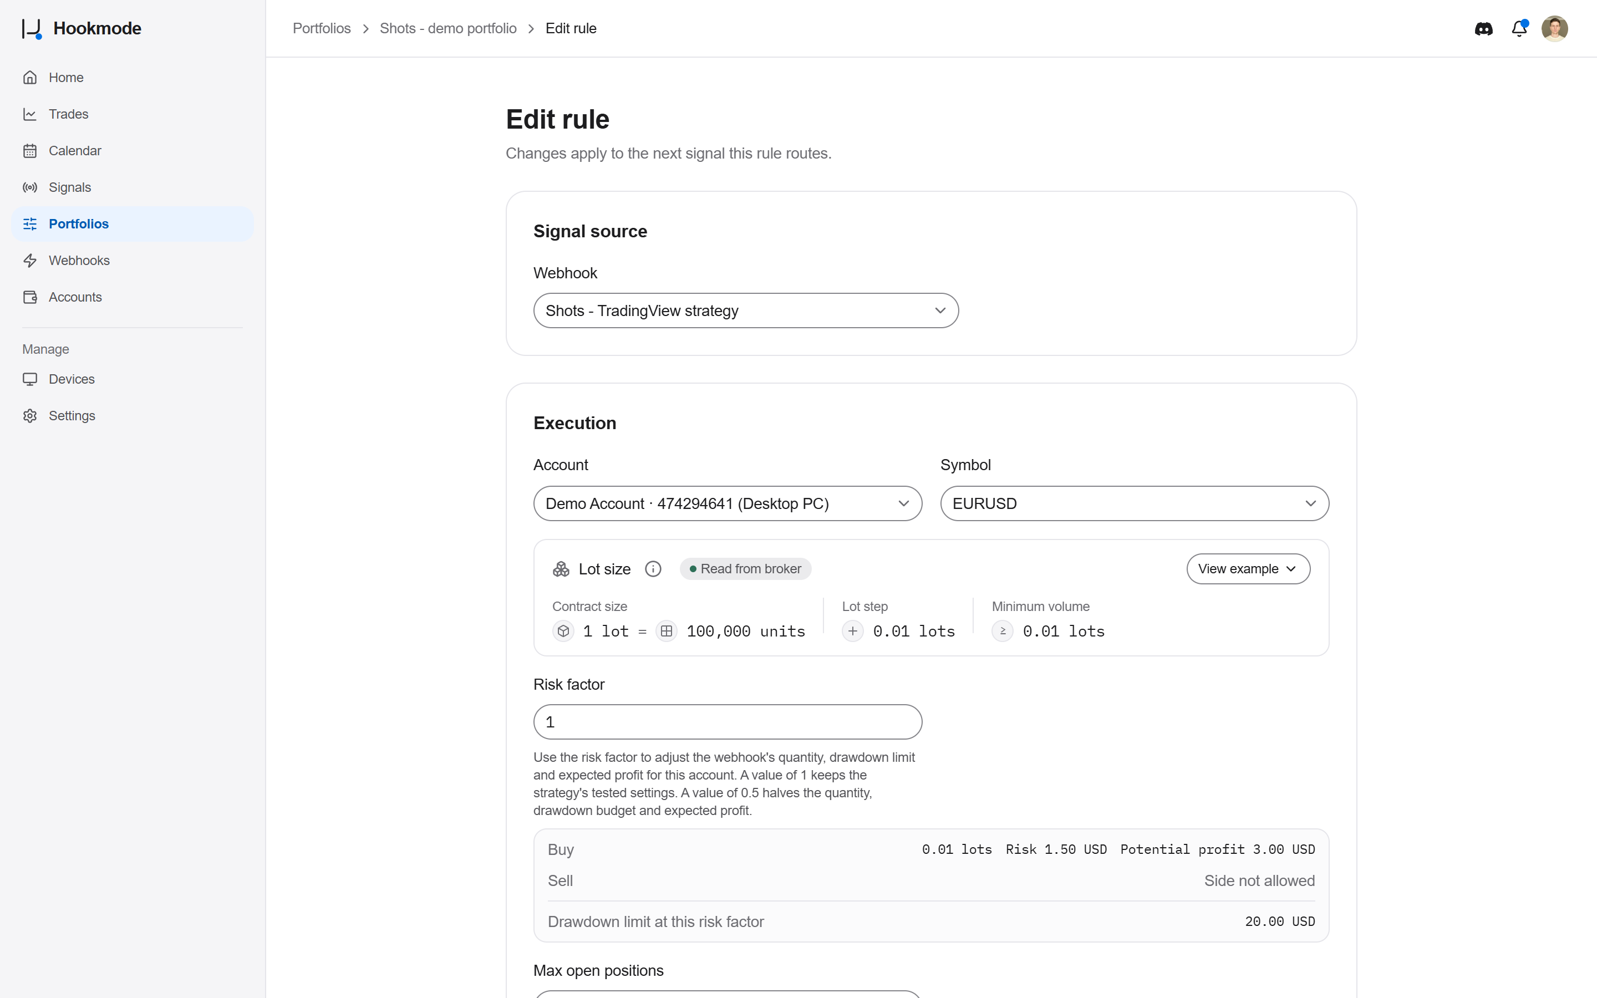Click the Trades chart icon
This screenshot has width=1597, height=998.
pyautogui.click(x=30, y=114)
